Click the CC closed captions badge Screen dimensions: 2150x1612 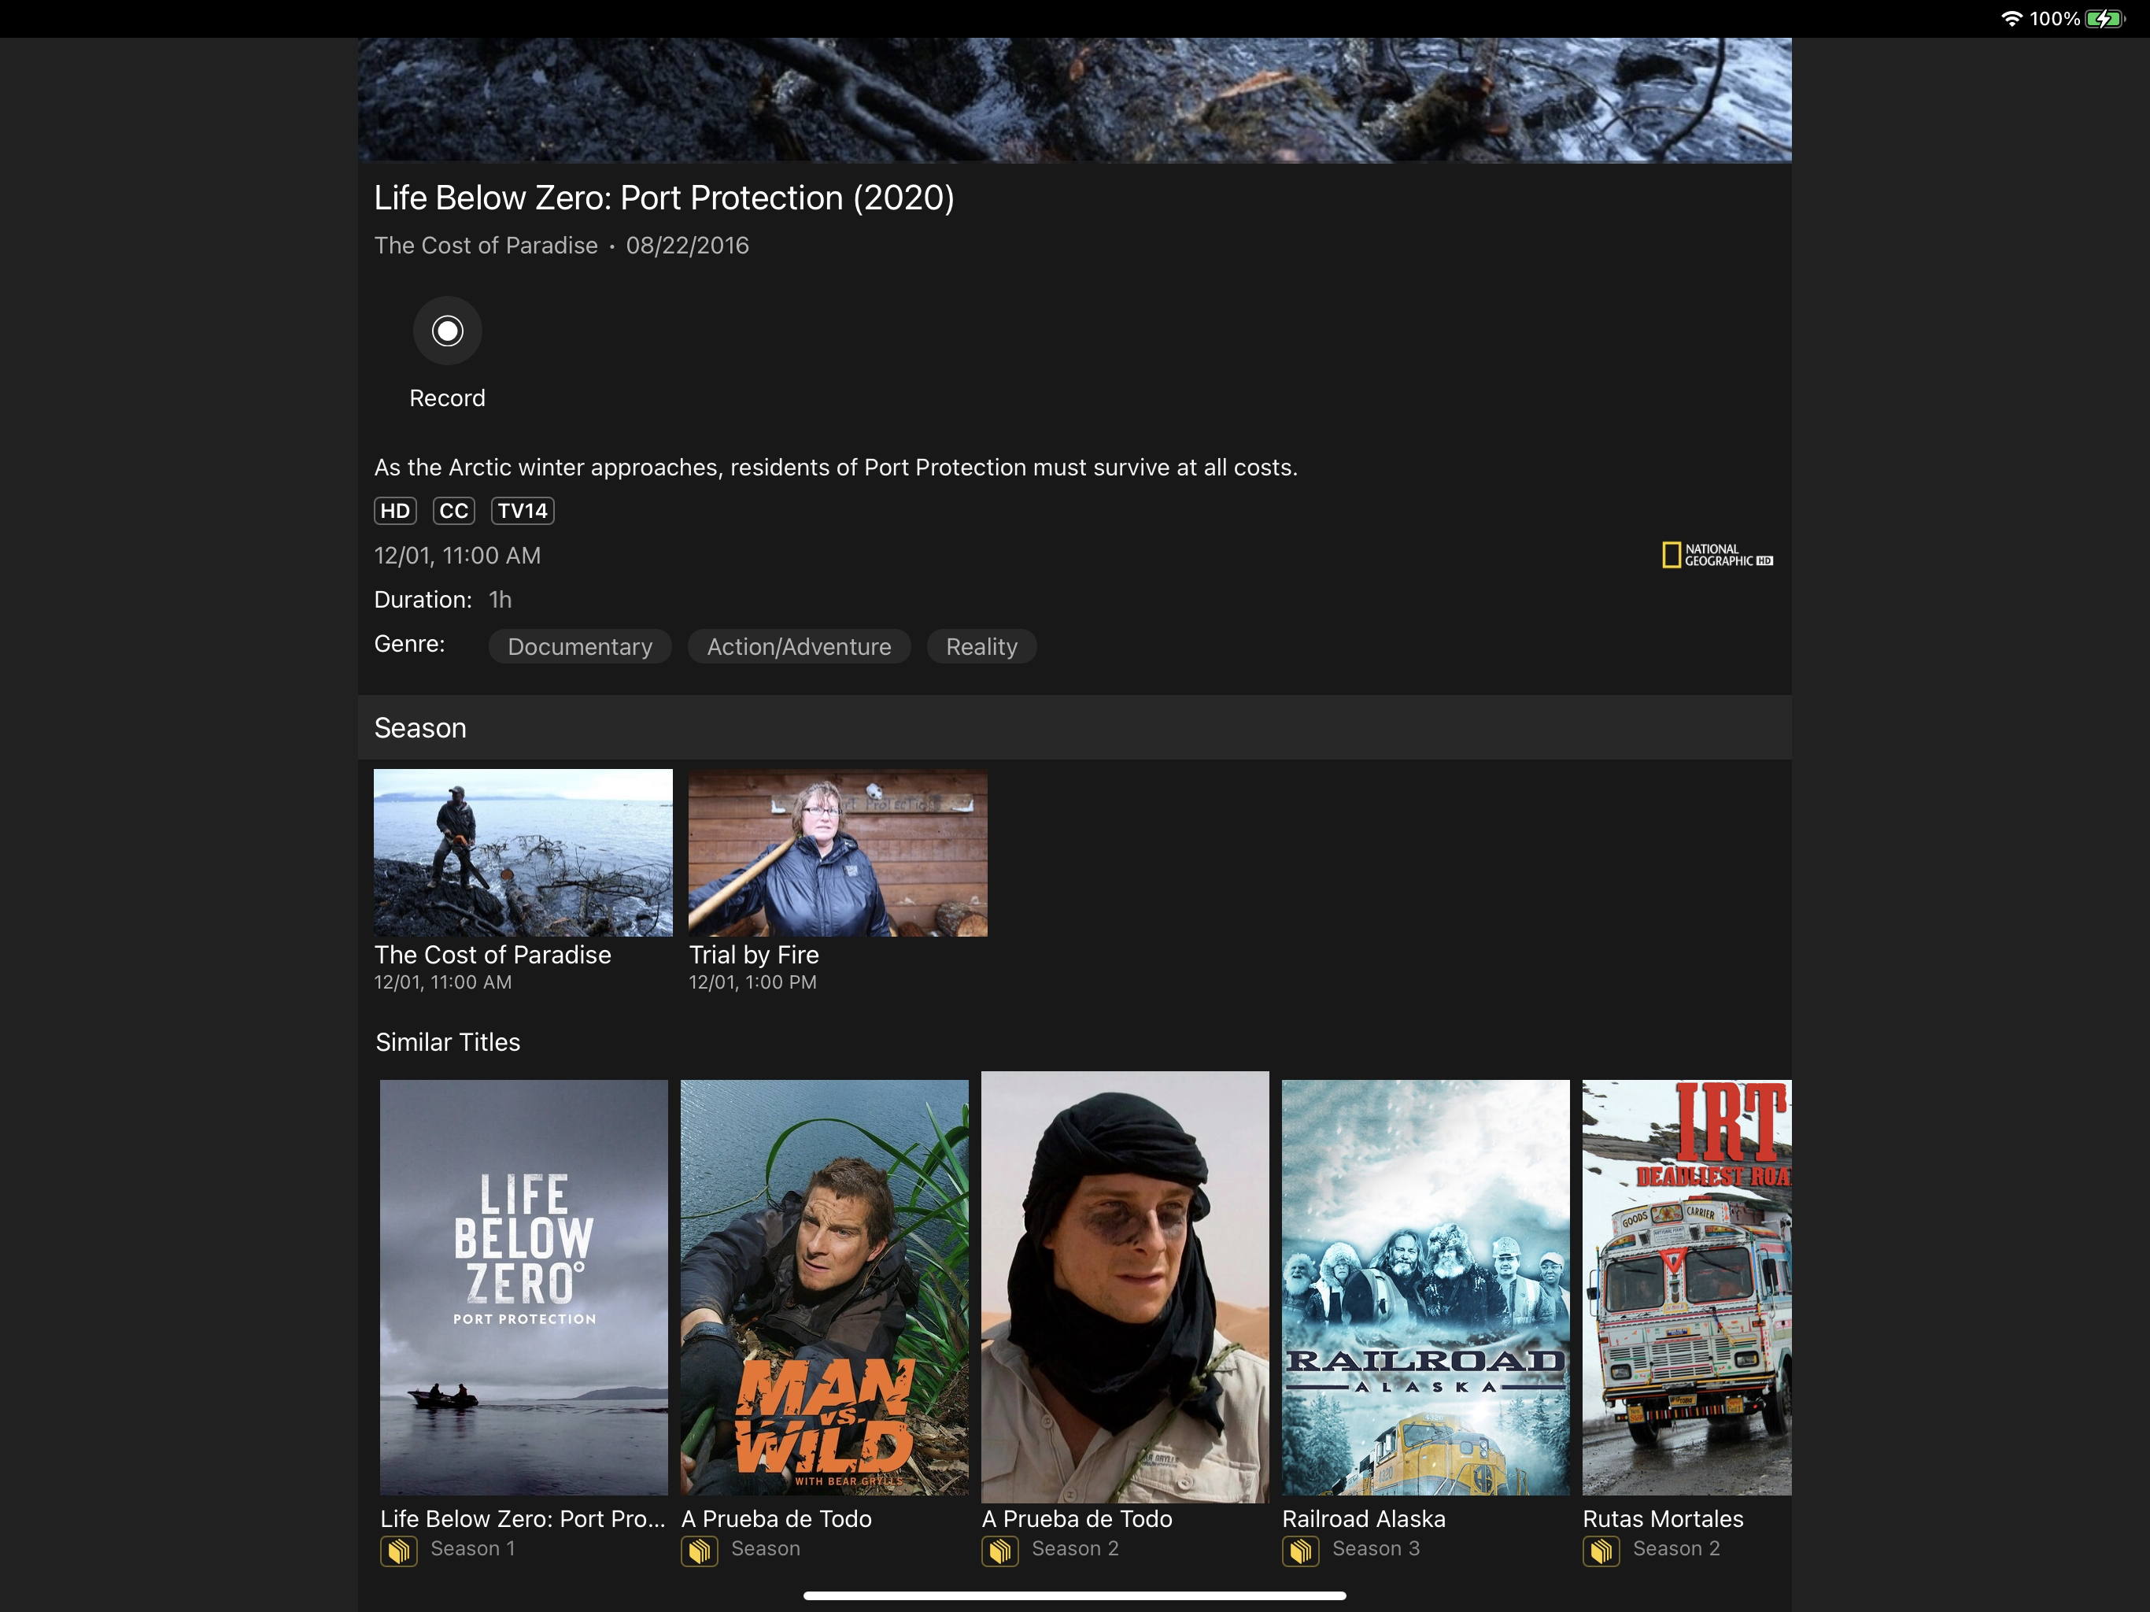click(453, 510)
